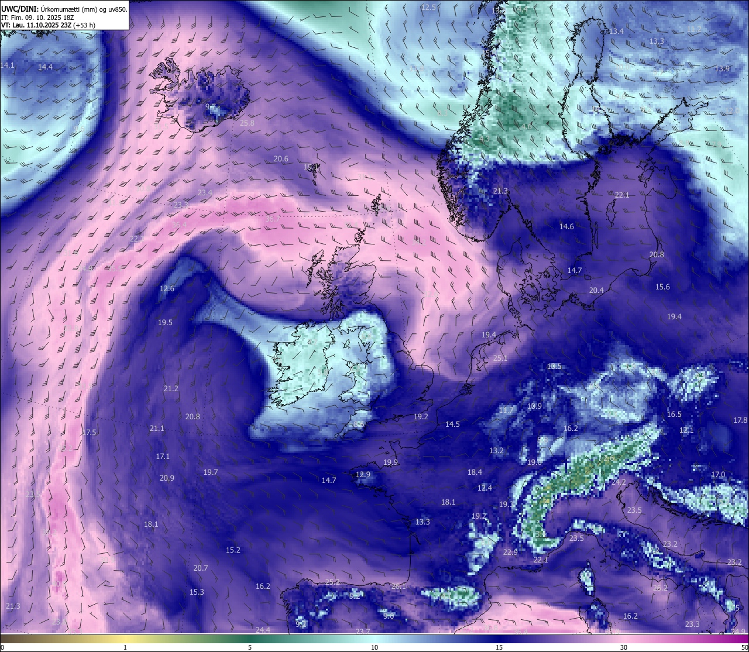
Task: Click the 17.0 map value
Action: 718,475
